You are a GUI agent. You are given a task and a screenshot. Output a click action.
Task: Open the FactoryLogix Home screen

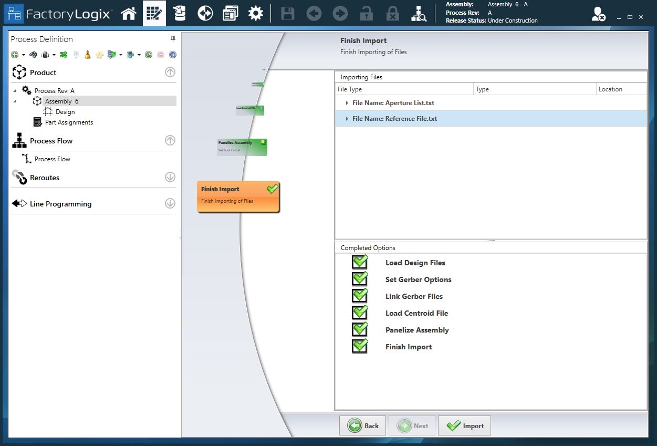pos(129,13)
